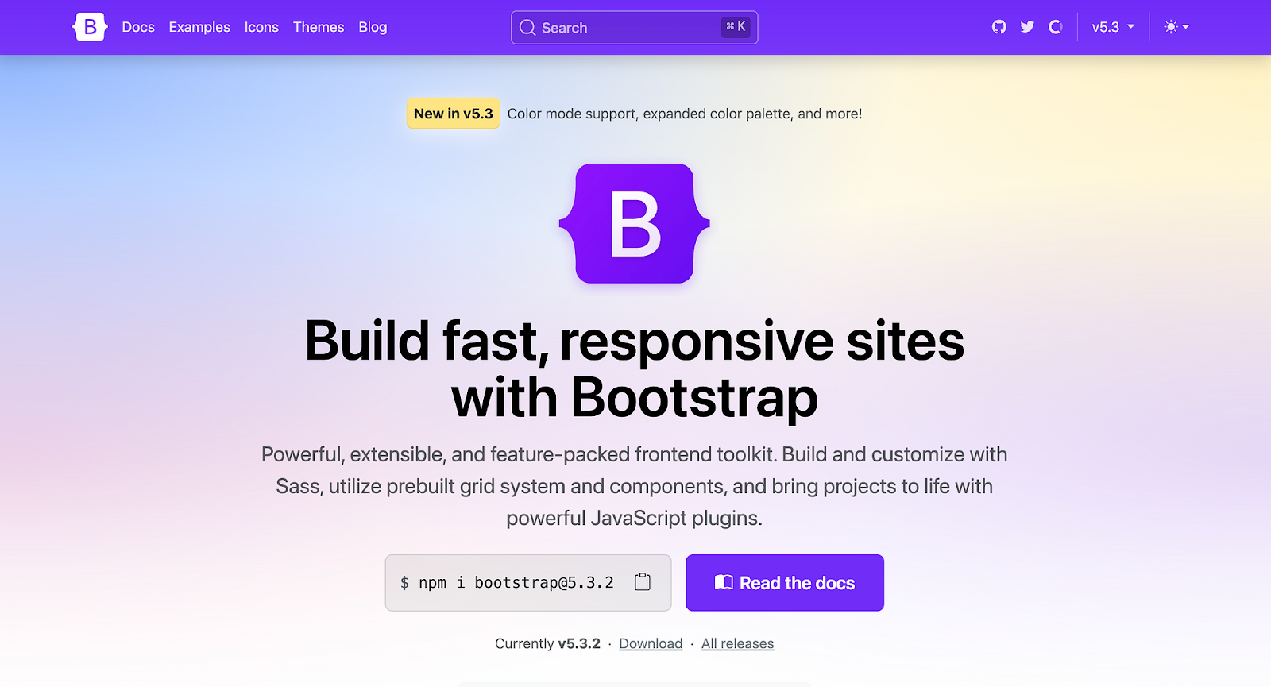Click the Read the docs button
Viewport: 1271px width, 687px height.
click(785, 583)
